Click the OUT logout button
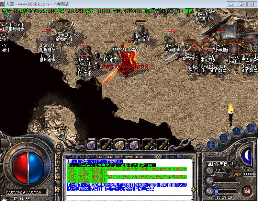Image resolution: width=258 pixels, height=201 pixels. click(x=170, y=157)
